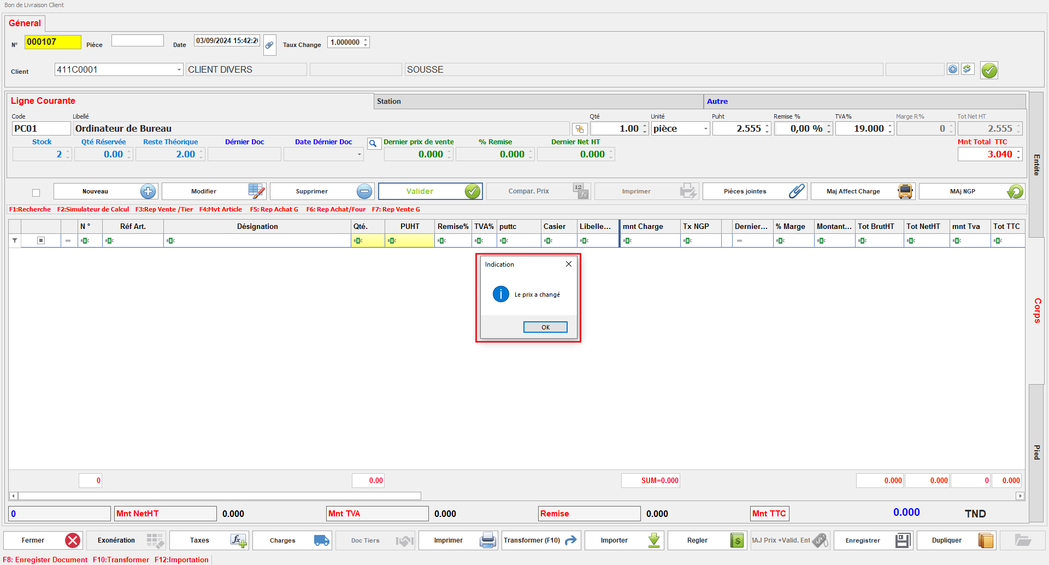
Task: Click the open folder icon at bottom right
Action: click(1023, 540)
